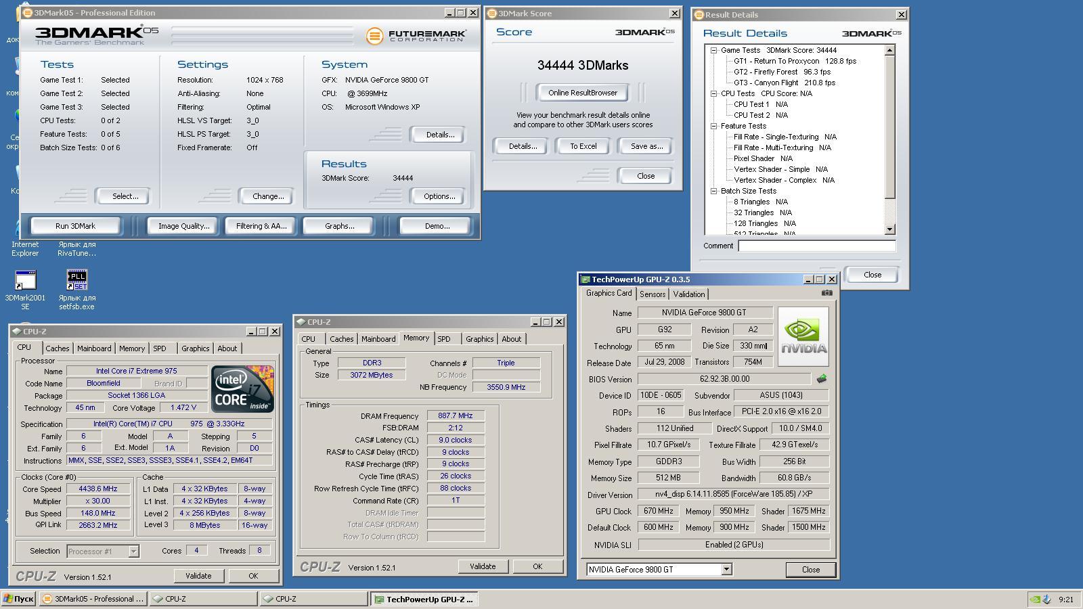The height and width of the screenshot is (609, 1083).
Task: Open the Processor #1 selection dropdown
Action: [x=133, y=551]
